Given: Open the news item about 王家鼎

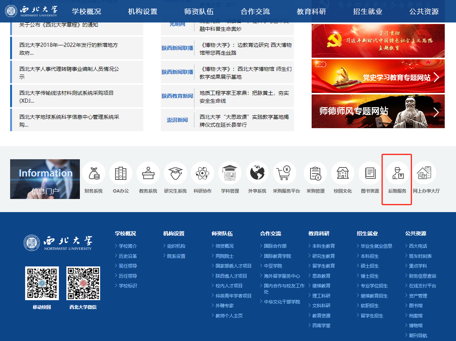Looking at the screenshot, I should 244,97.
